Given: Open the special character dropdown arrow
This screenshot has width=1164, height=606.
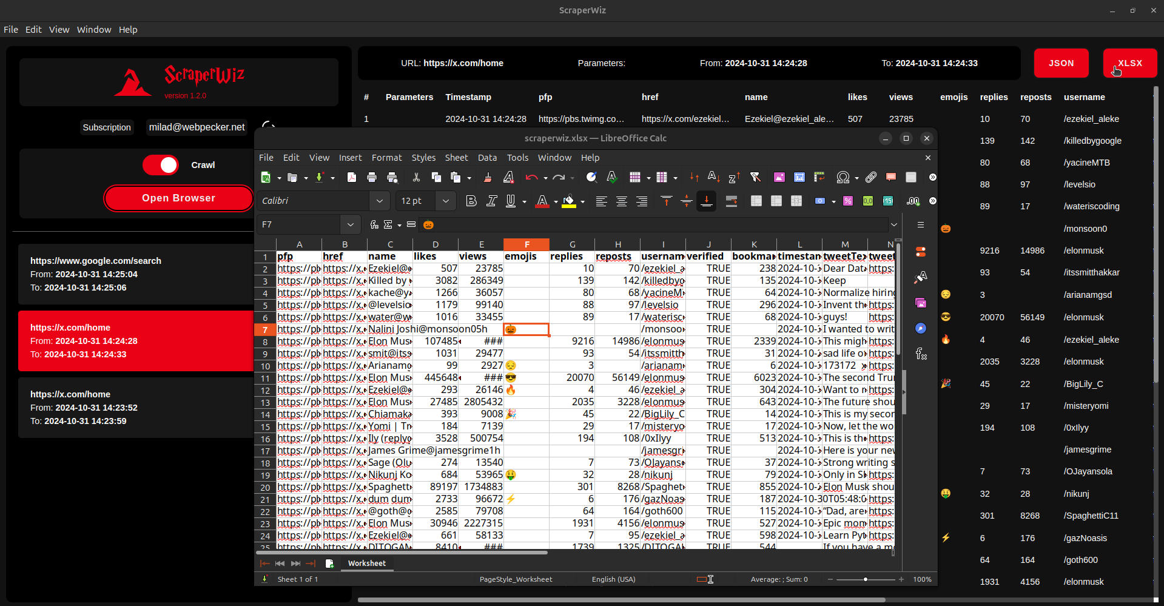Looking at the screenshot, I should (x=856, y=178).
